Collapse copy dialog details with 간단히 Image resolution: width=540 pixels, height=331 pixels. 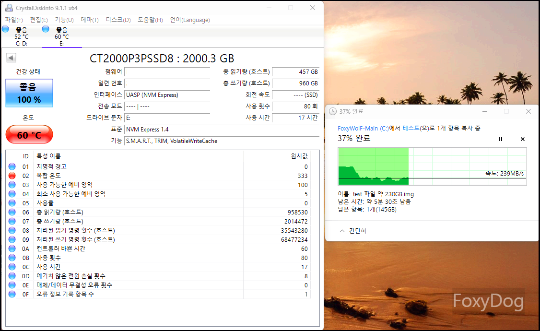353,231
